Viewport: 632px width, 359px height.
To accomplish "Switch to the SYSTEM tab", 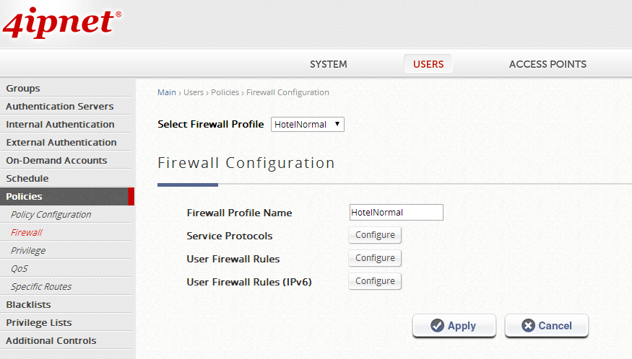I will [328, 64].
